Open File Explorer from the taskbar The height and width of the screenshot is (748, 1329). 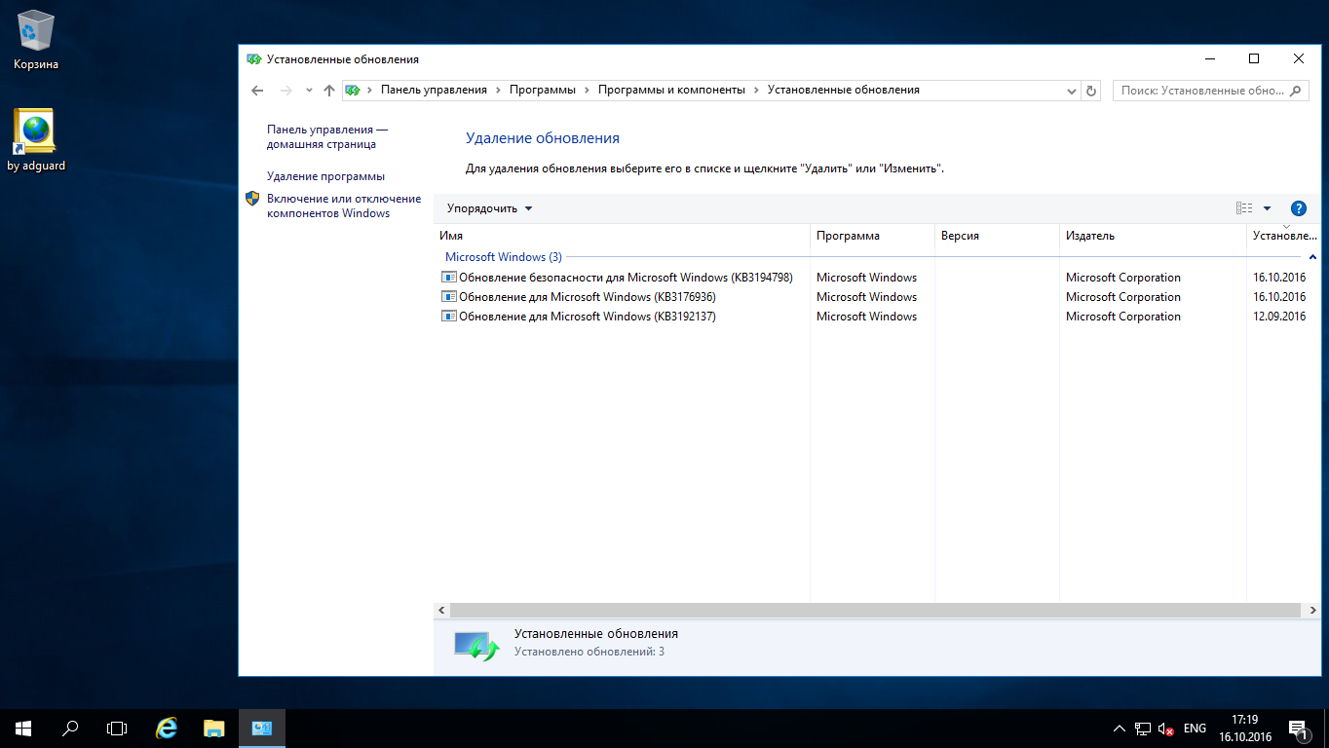click(214, 729)
